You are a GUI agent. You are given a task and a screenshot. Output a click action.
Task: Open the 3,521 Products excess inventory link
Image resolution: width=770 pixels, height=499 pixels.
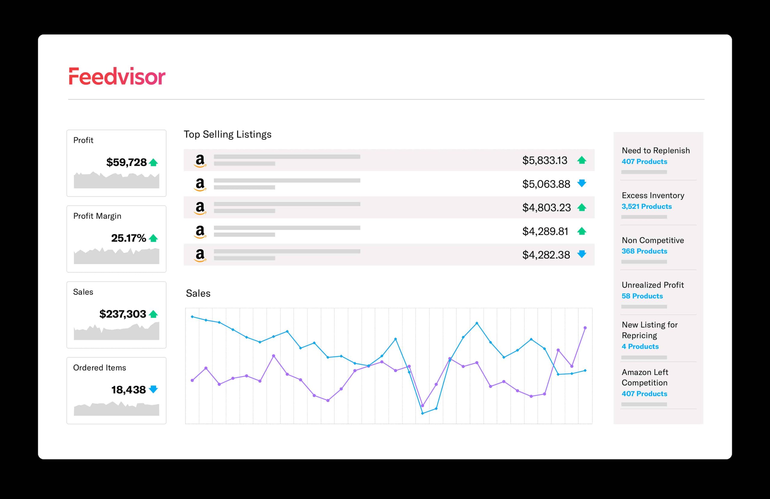(646, 206)
